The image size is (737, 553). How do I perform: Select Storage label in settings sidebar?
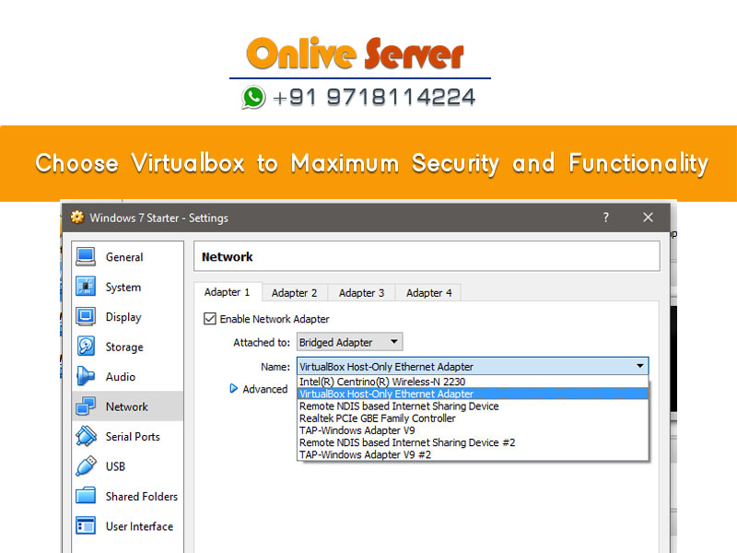124,347
